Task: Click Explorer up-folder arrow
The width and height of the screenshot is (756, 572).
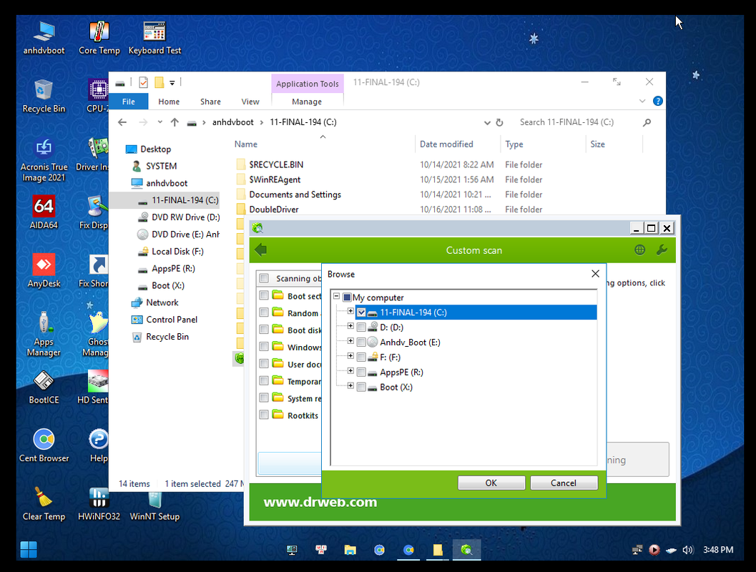Action: (175, 122)
